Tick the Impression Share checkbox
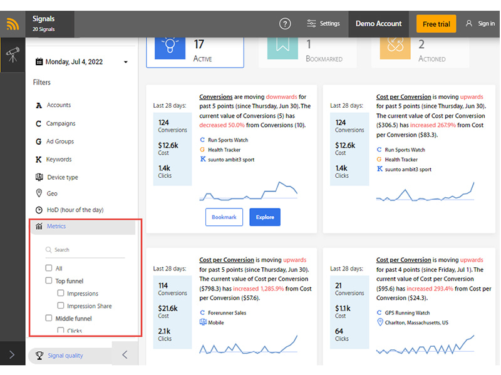The width and height of the screenshot is (501, 375). [61, 306]
